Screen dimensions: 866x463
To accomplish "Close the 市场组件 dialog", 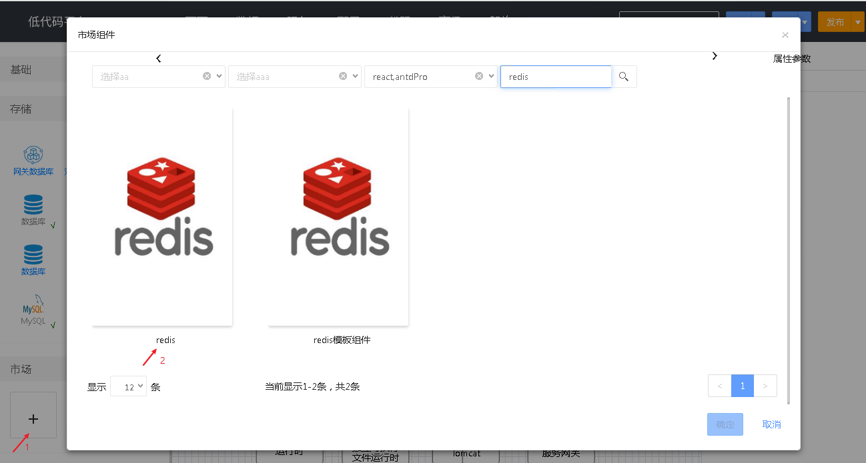I will click(785, 35).
